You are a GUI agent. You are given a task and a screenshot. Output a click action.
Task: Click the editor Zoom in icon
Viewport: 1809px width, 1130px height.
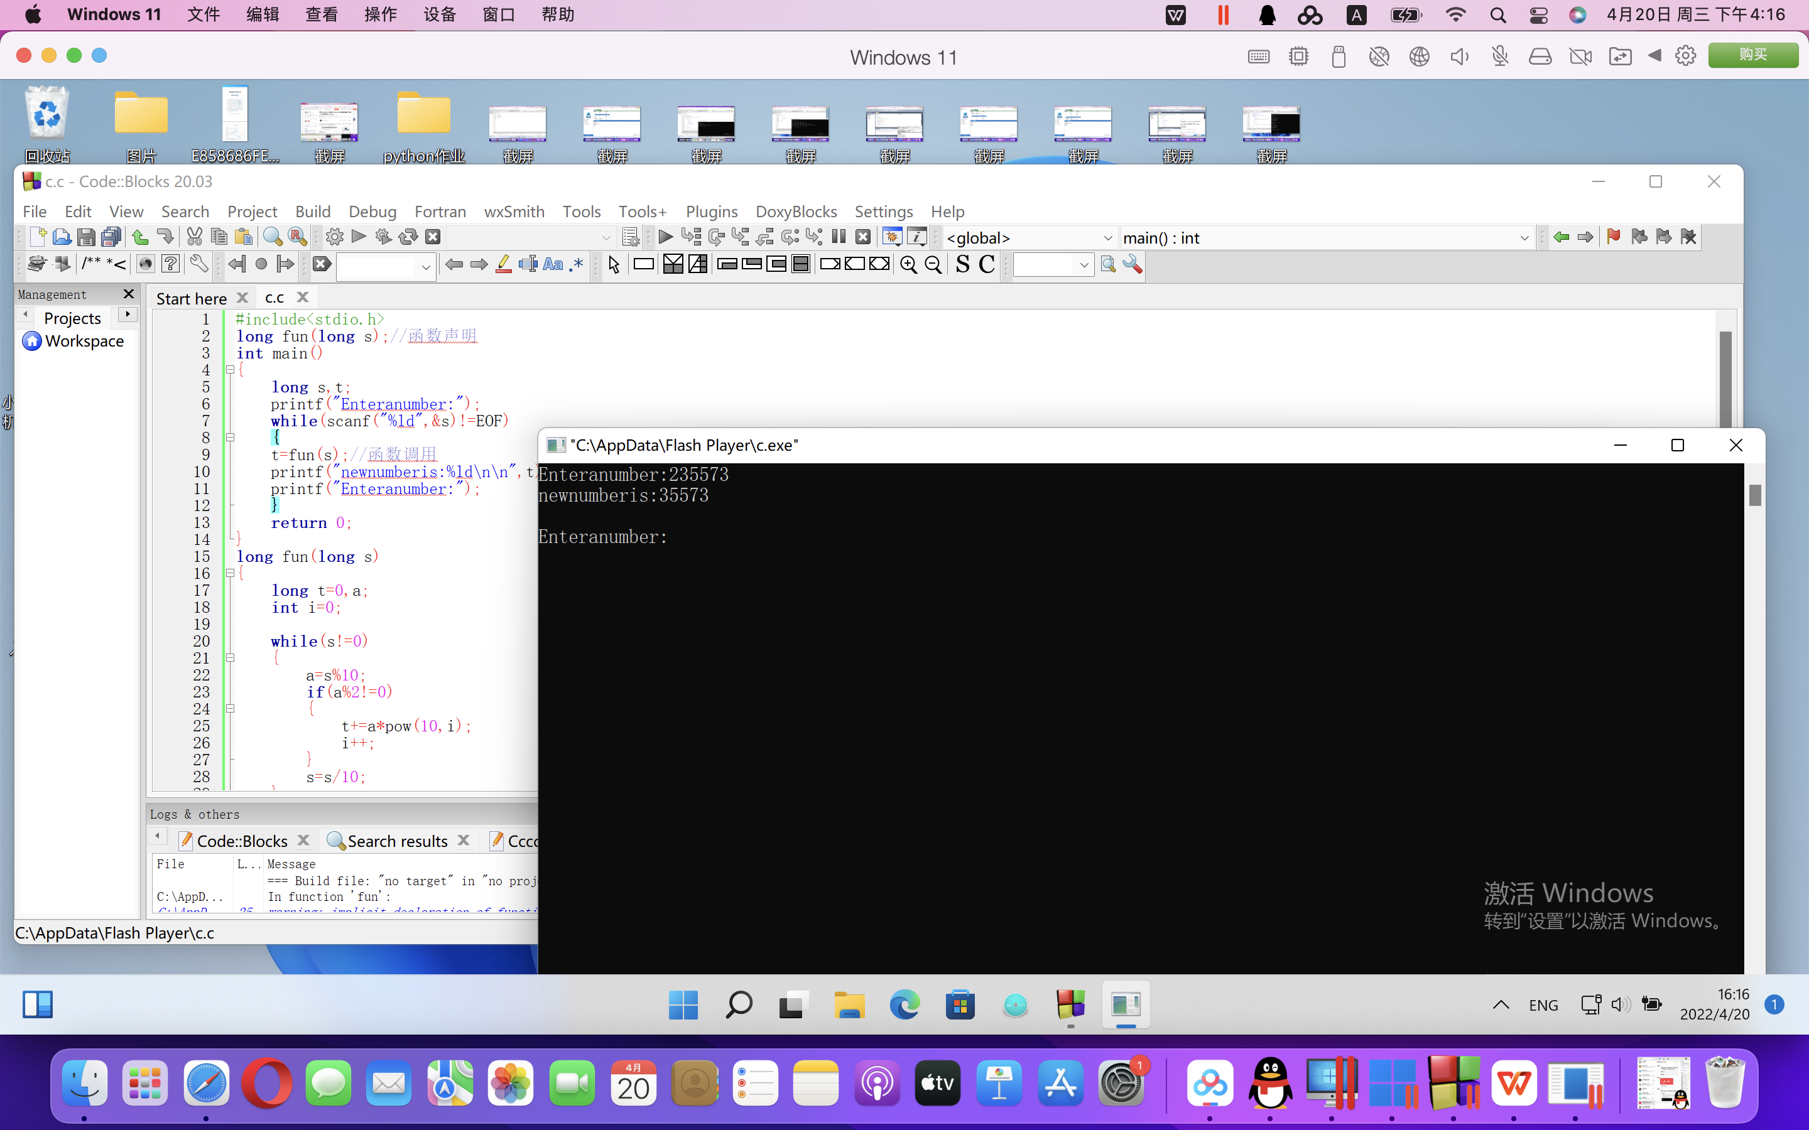tap(908, 264)
